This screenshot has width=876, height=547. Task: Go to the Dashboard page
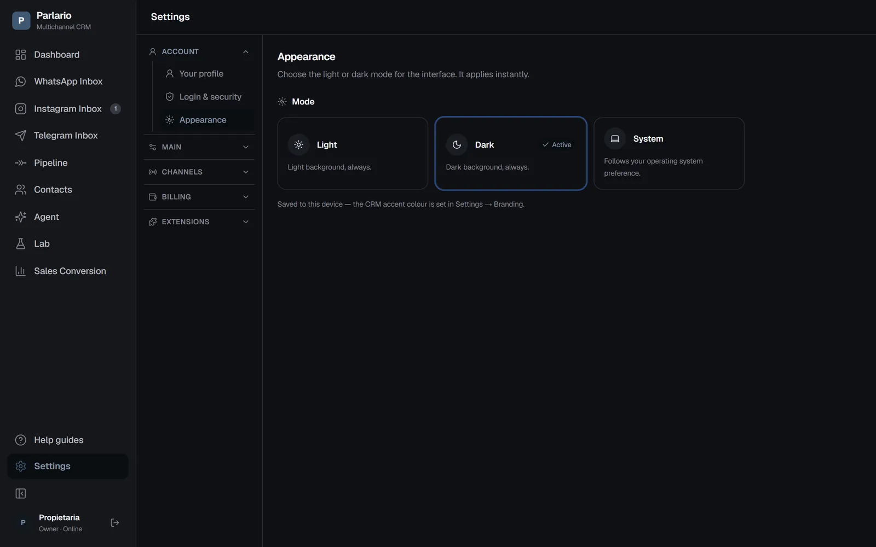coord(68,55)
